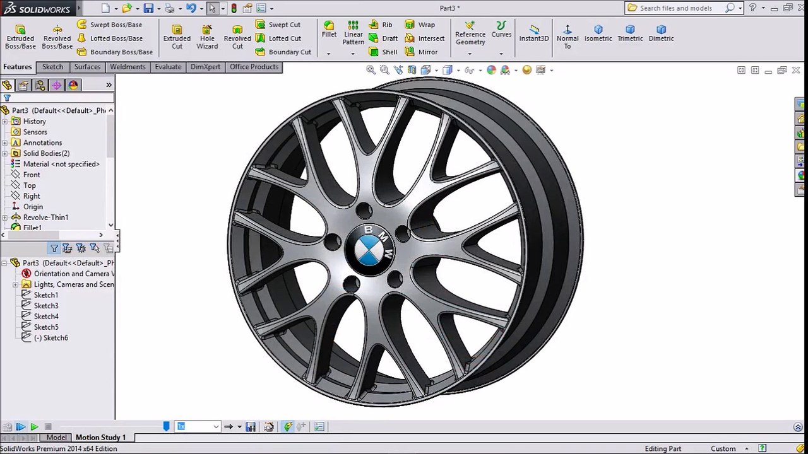The image size is (808, 454).
Task: Switch to the Model tab
Action: click(56, 438)
